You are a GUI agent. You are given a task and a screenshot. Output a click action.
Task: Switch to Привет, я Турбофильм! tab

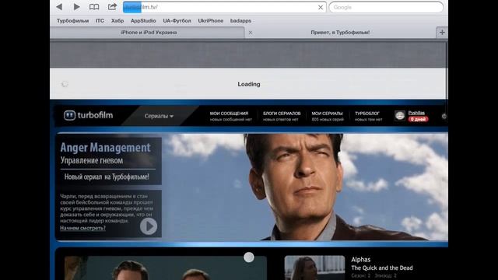point(340,33)
